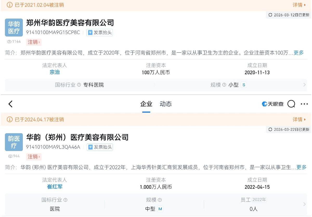Image resolution: width=312 pixels, height=217 pixels.
Task: Expand 注销 status tag of second company
Action: (34, 157)
